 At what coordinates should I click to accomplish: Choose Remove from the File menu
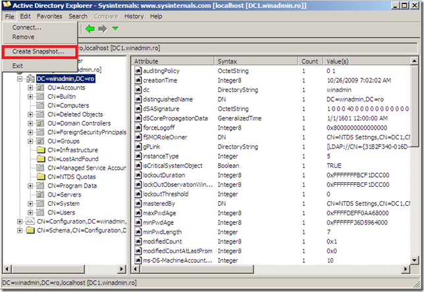23,37
